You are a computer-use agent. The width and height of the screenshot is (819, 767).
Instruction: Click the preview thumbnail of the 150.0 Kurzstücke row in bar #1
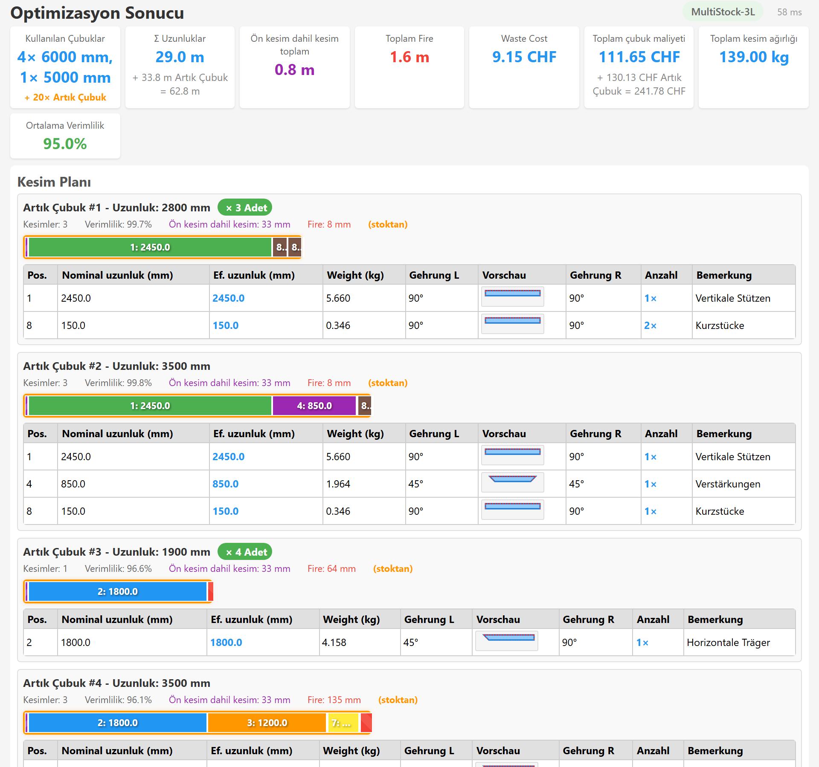[512, 324]
